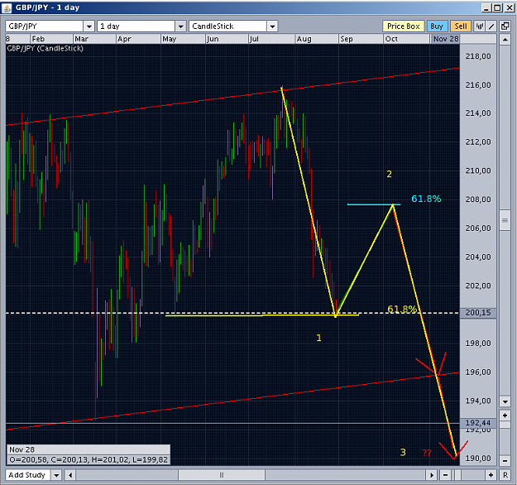Click the yellow wave label 2
The width and height of the screenshot is (517, 485).
tap(389, 174)
